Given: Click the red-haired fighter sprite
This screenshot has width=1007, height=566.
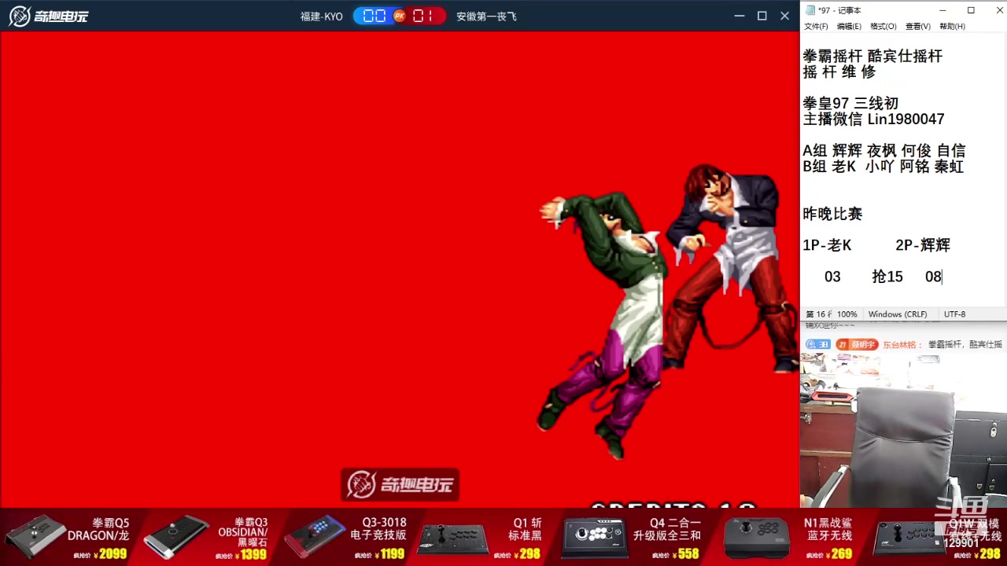Looking at the screenshot, I should tap(732, 269).
